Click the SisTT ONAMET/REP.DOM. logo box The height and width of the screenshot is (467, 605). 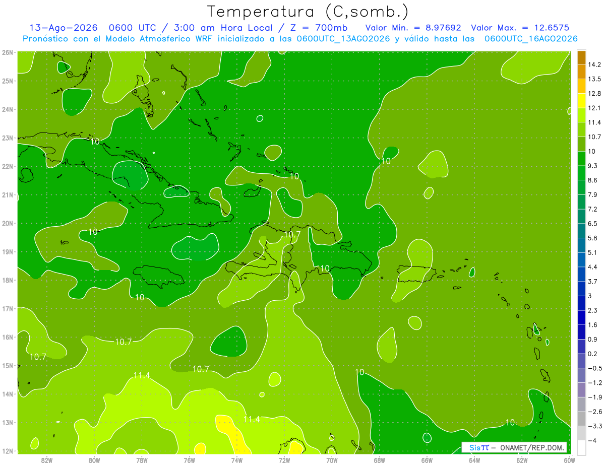(514, 447)
